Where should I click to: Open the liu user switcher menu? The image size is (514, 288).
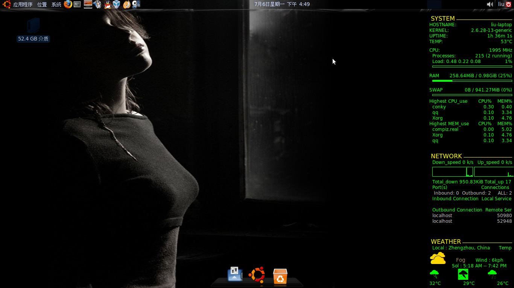(501, 4)
